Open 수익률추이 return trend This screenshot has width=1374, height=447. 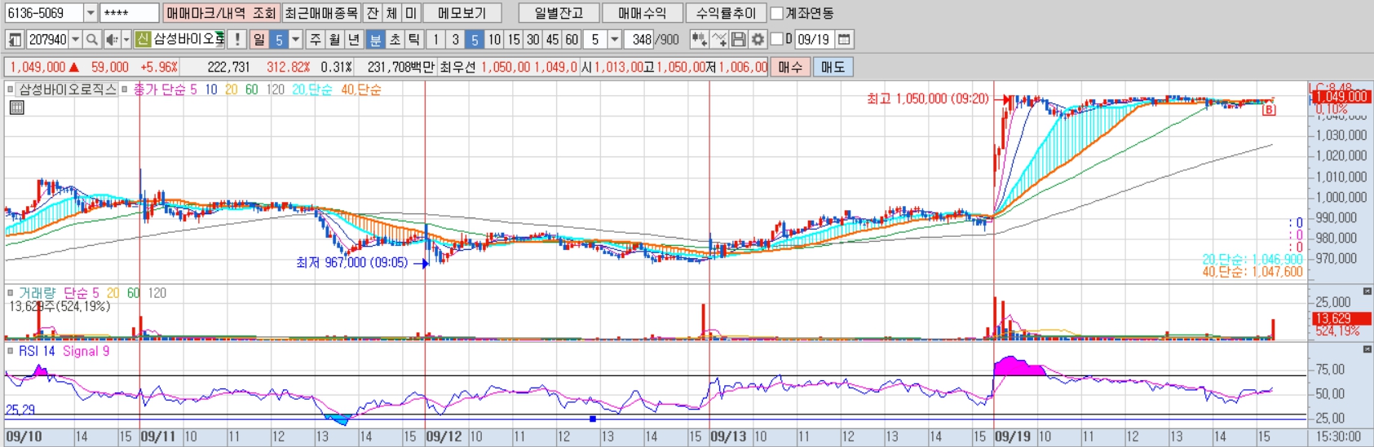pyautogui.click(x=726, y=13)
